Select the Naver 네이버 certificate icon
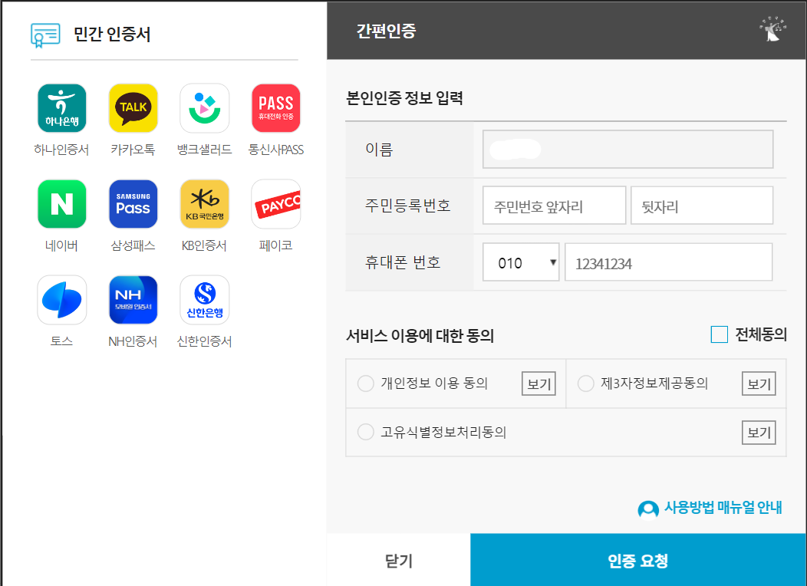The height and width of the screenshot is (586, 807). (62, 204)
